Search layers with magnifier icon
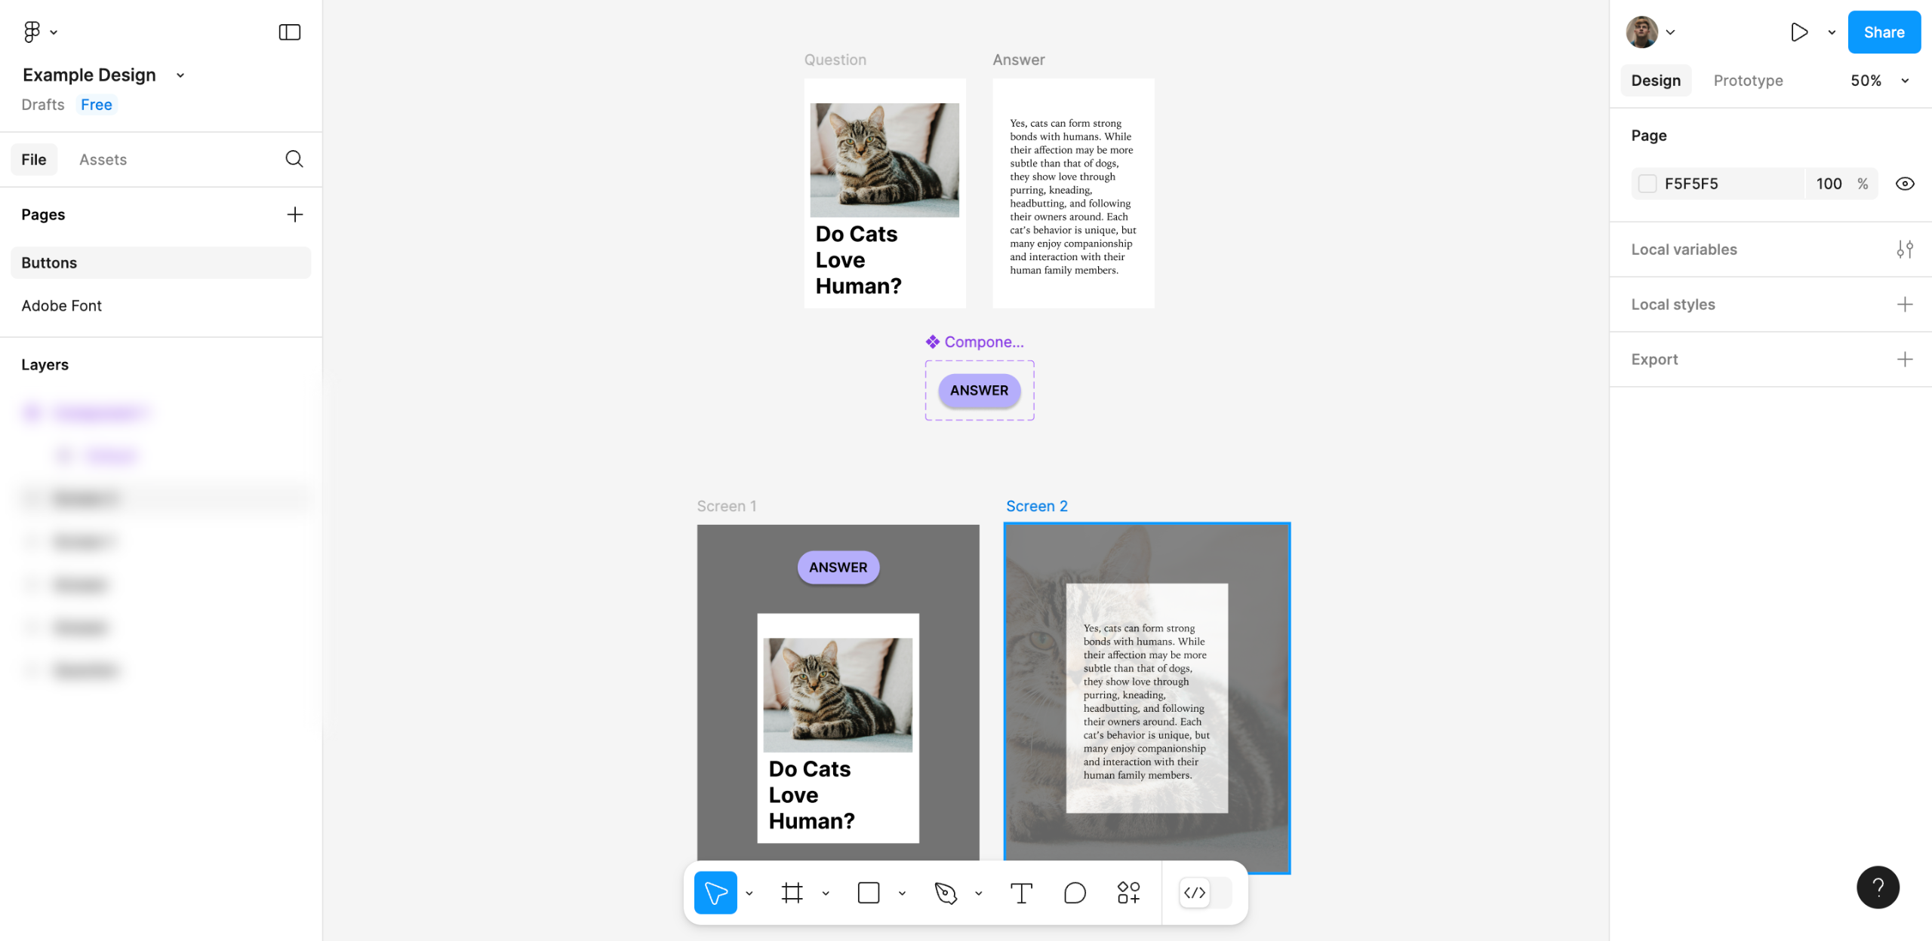 294,159
